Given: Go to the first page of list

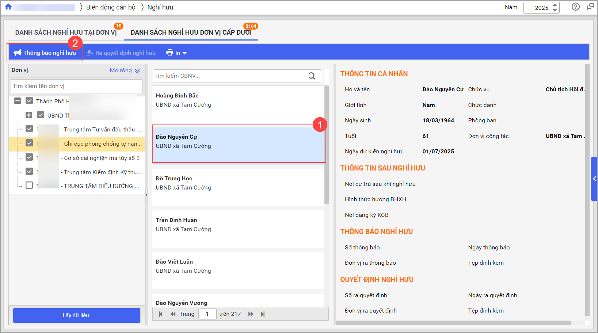Looking at the screenshot, I should [x=160, y=314].
